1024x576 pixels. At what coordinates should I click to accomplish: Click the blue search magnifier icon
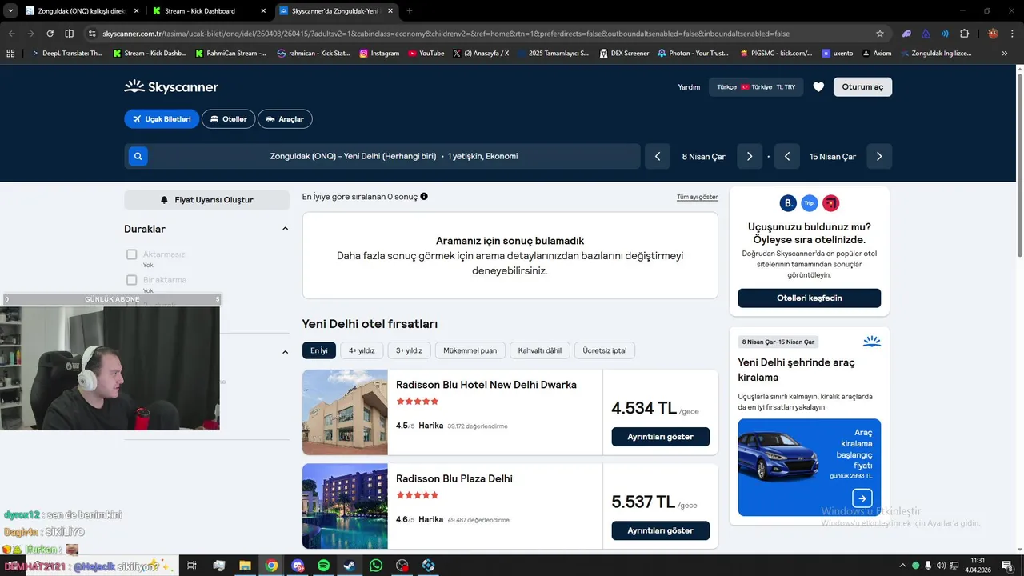[x=138, y=156]
